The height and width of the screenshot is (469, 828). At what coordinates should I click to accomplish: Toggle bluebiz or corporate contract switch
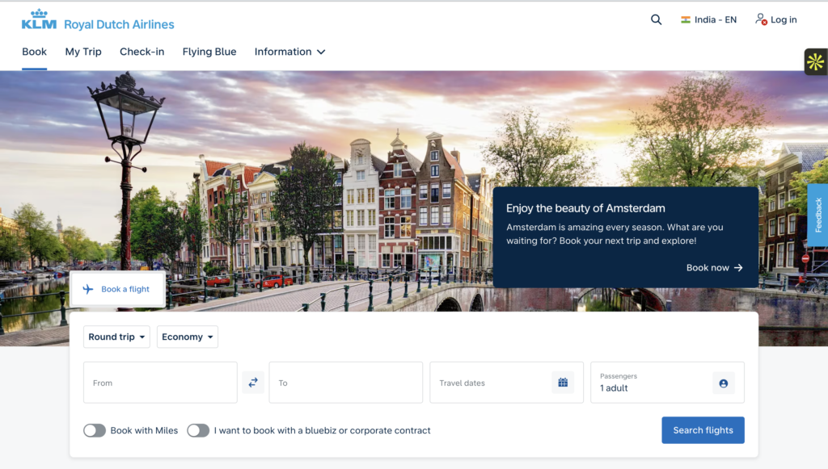[198, 430]
